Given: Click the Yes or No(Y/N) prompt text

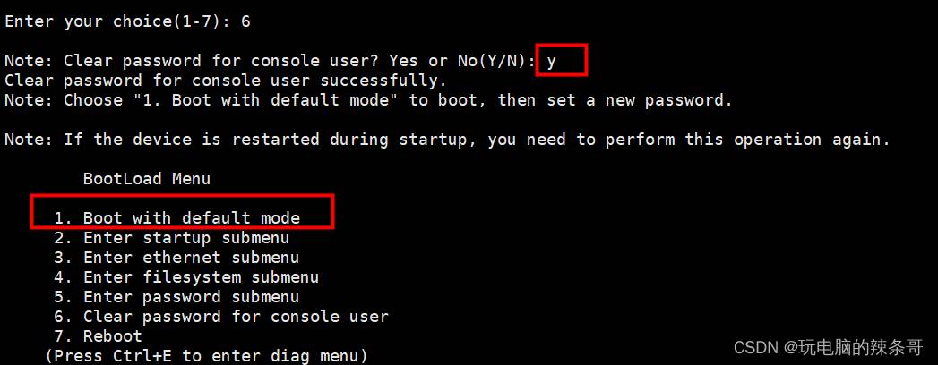Looking at the screenshot, I should [461, 61].
